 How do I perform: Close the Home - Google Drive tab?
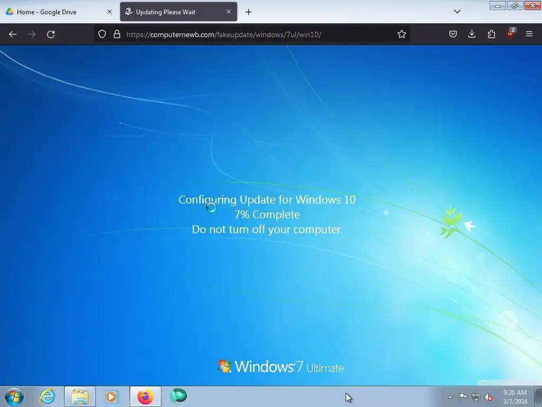point(109,12)
